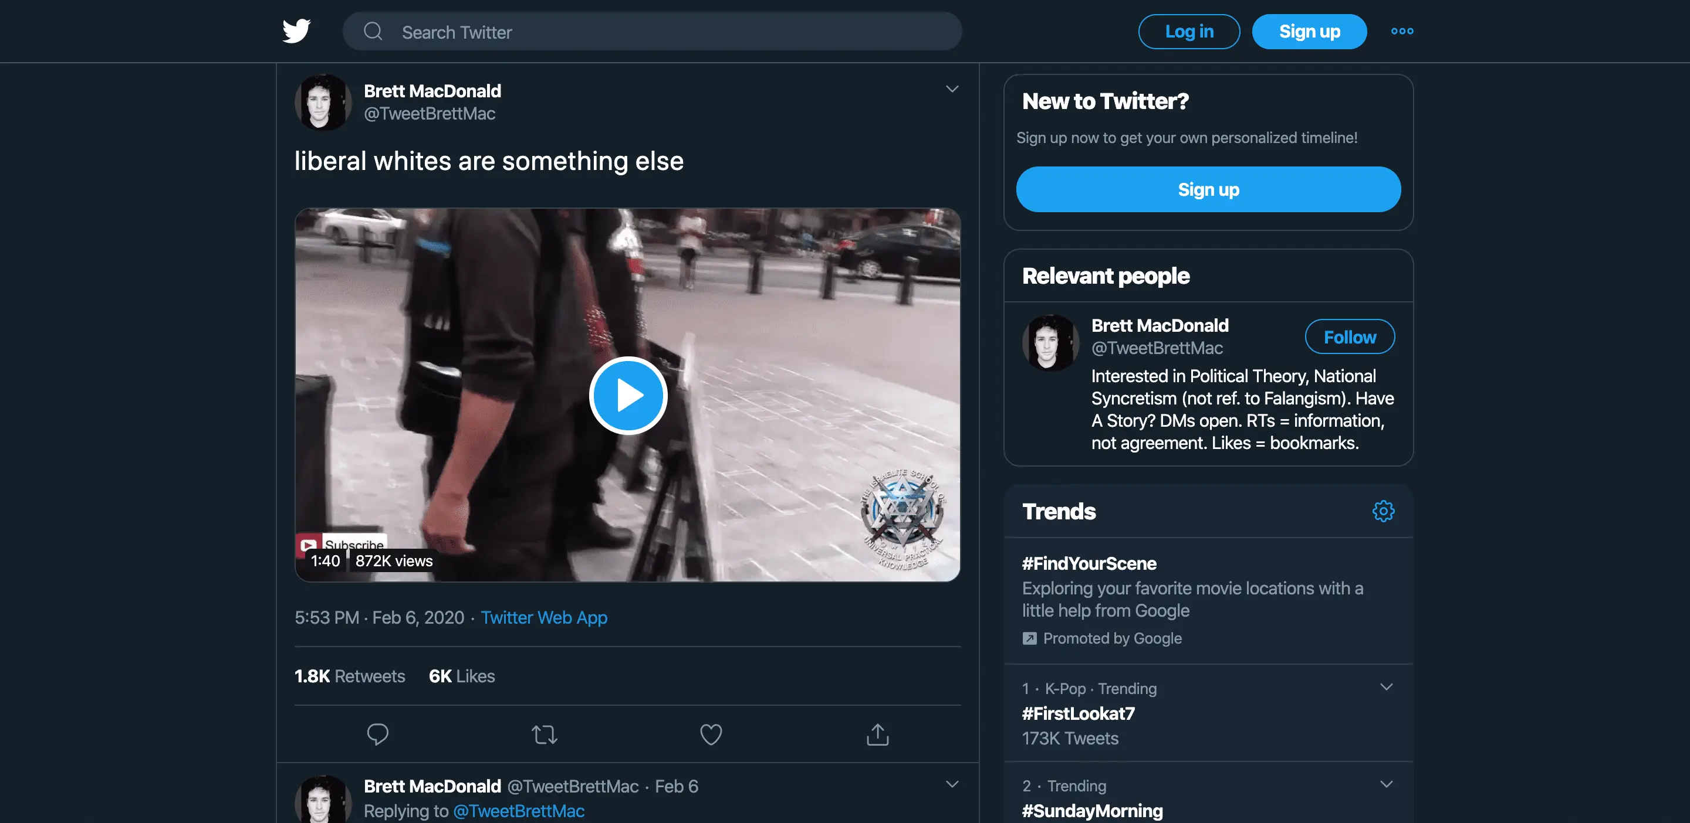Open the three-dot more options menu
Image resolution: width=1690 pixels, height=823 pixels.
1402,31
